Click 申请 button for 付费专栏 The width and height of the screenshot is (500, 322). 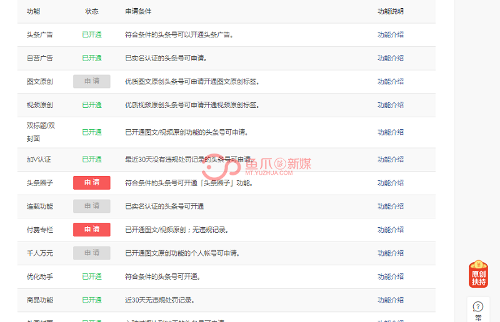[92, 230]
